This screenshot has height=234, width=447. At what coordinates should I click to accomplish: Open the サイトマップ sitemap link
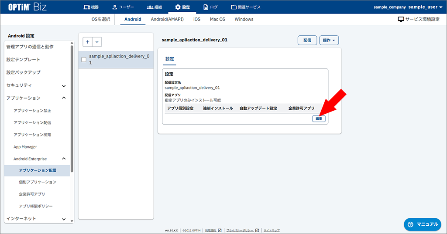coord(272,231)
